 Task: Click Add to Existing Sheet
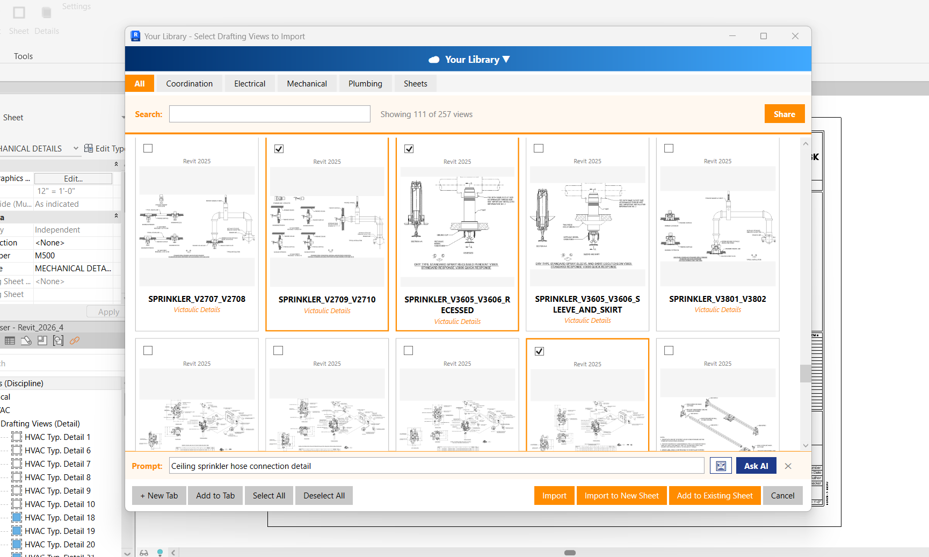[x=715, y=495]
